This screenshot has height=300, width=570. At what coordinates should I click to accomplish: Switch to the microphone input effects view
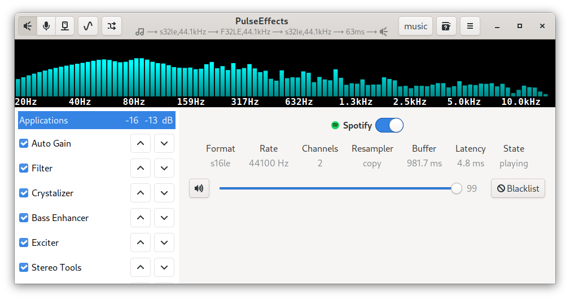click(46, 26)
